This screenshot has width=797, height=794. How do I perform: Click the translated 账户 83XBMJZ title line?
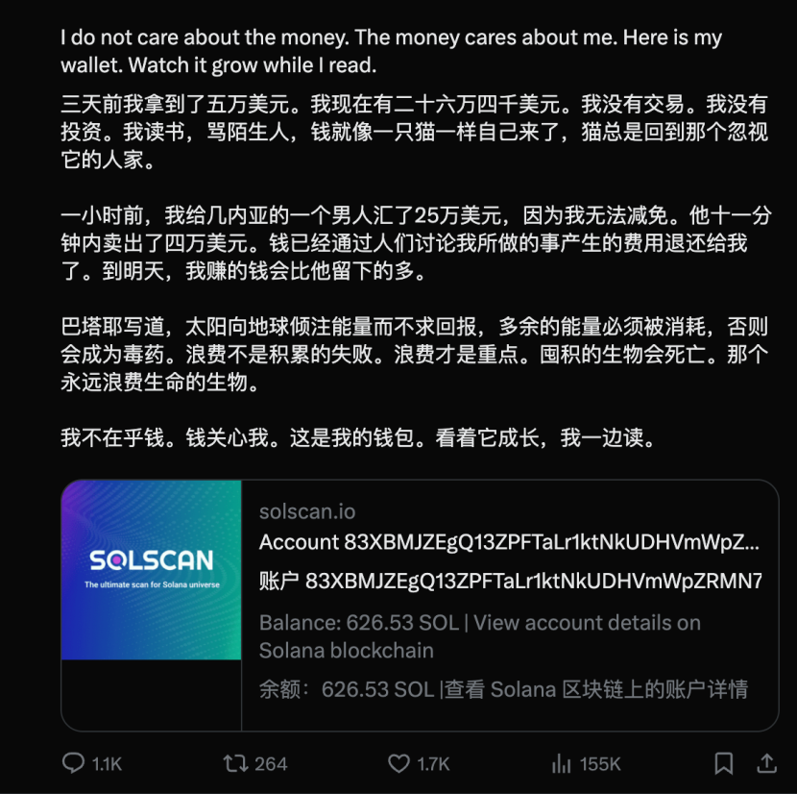click(510, 581)
